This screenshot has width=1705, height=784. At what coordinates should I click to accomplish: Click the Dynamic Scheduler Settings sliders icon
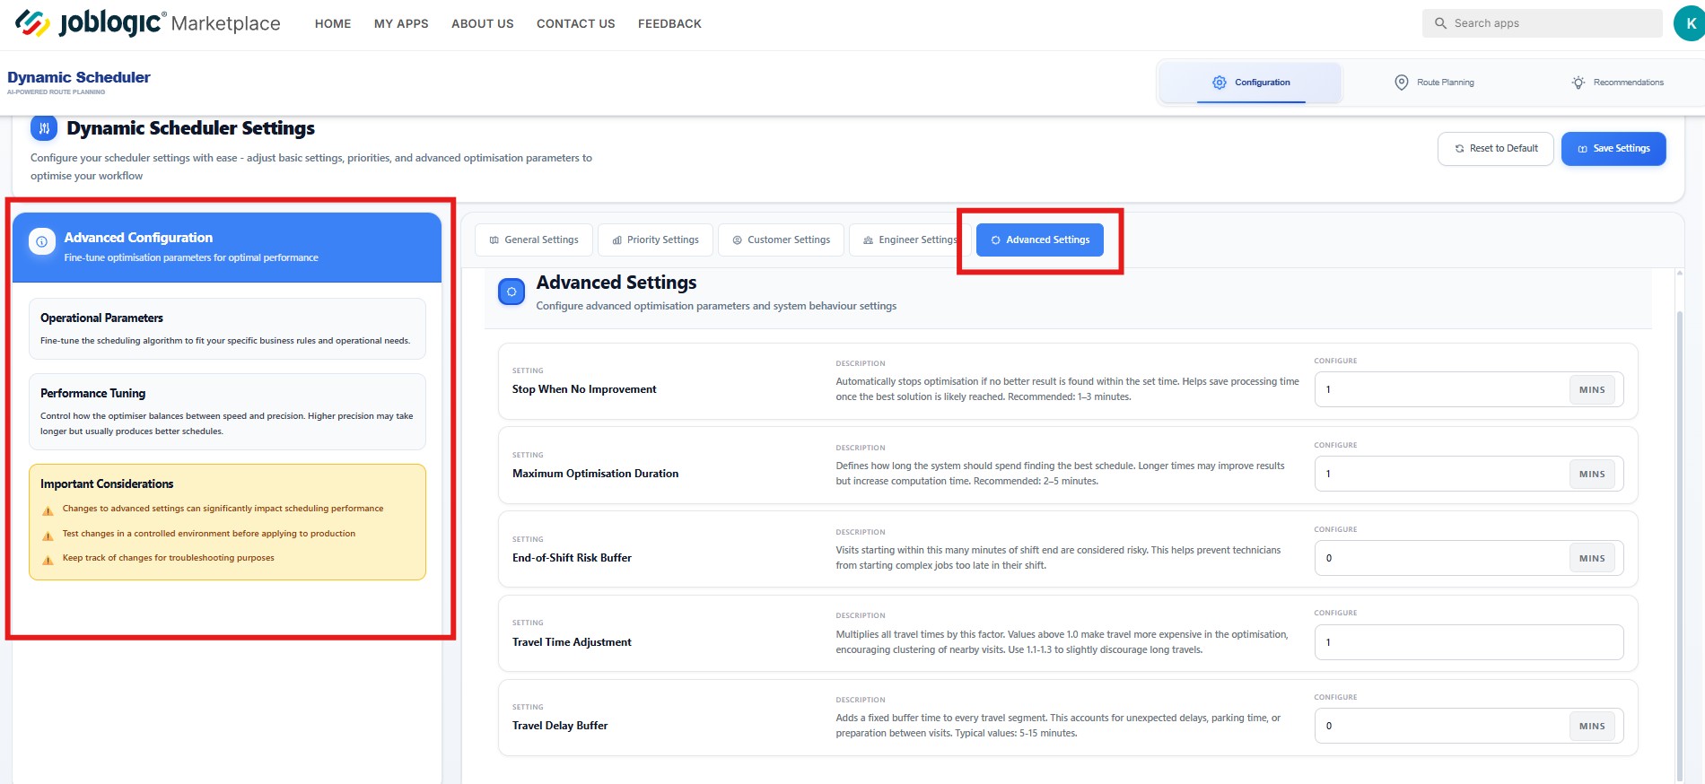pos(44,128)
